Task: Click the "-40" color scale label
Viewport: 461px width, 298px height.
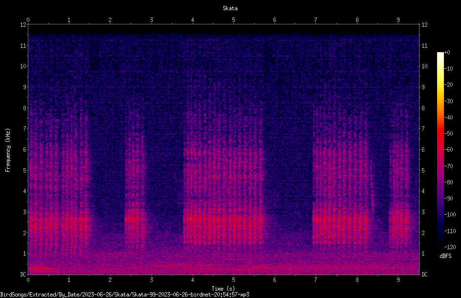Action: [x=448, y=118]
